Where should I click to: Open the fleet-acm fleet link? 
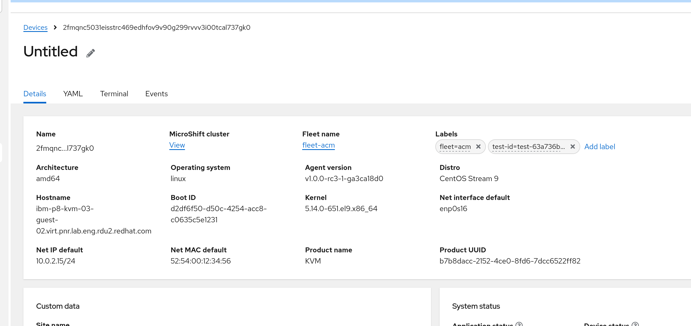click(x=318, y=145)
